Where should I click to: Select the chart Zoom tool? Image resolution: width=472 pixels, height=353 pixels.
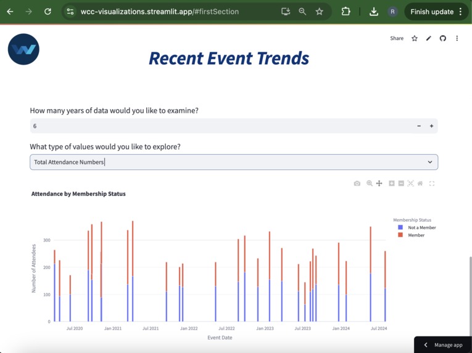click(370, 184)
